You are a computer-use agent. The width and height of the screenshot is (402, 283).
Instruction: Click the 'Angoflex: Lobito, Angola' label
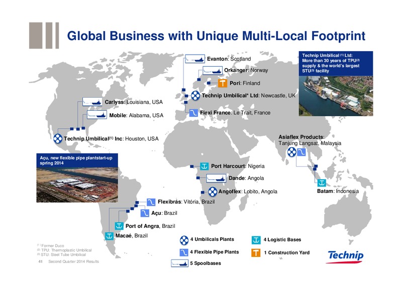[248, 191]
